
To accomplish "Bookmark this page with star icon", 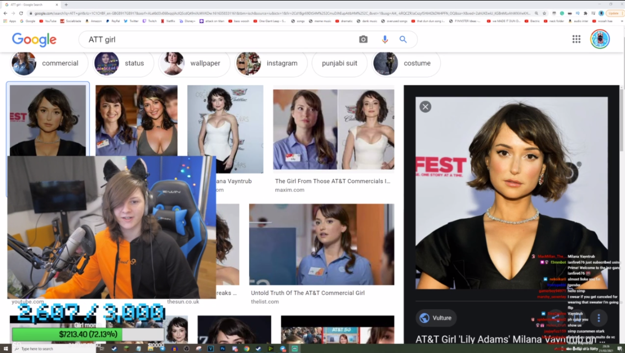I will tap(544, 13).
